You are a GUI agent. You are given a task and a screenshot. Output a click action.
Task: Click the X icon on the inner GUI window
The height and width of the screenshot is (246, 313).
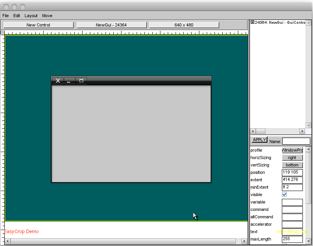point(58,81)
